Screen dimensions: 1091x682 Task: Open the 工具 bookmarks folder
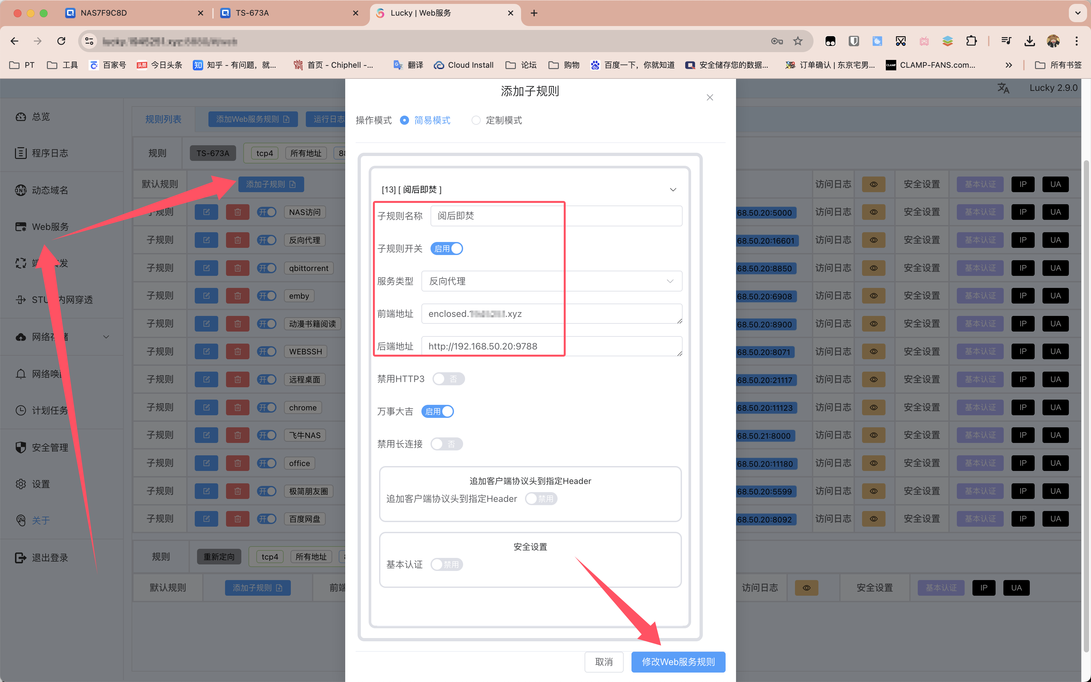(63, 65)
